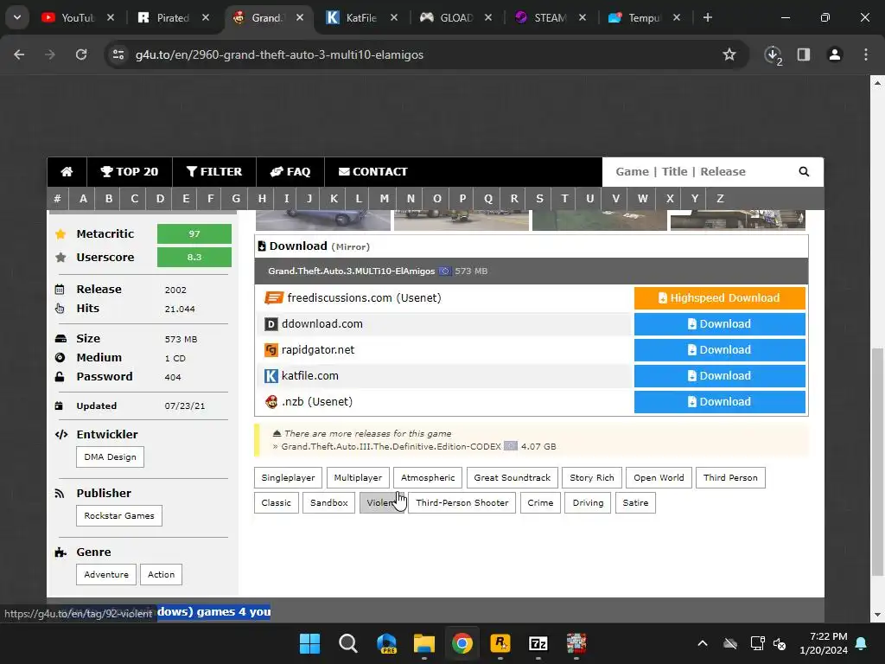Open the Adventure genre
This screenshot has width=885, height=664.
coord(106,574)
